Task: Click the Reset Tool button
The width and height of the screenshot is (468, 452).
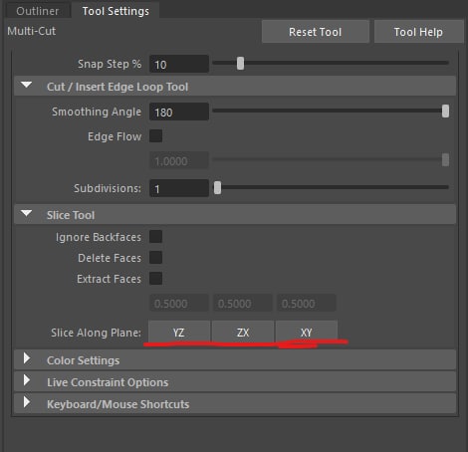Action: click(316, 32)
